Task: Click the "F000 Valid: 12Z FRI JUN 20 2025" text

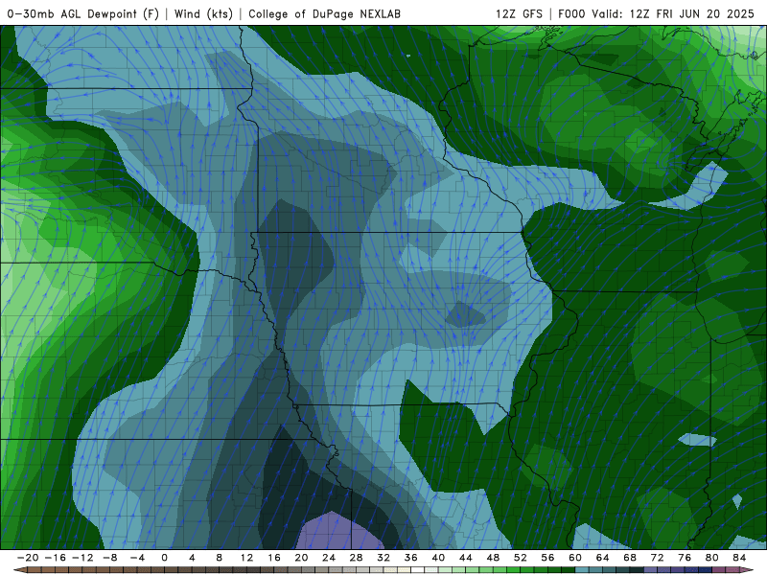Action: pos(657,13)
